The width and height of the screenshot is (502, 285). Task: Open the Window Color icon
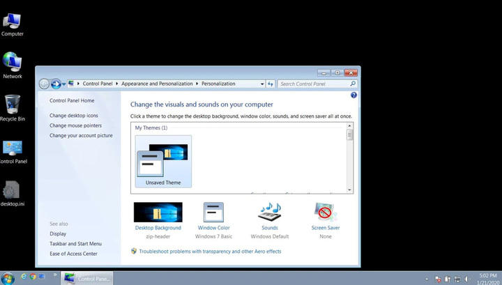213,212
